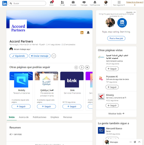The height and width of the screenshot is (145, 144).
Task: Follow Kinverg with Seguir
Action: [x=112, y=106]
